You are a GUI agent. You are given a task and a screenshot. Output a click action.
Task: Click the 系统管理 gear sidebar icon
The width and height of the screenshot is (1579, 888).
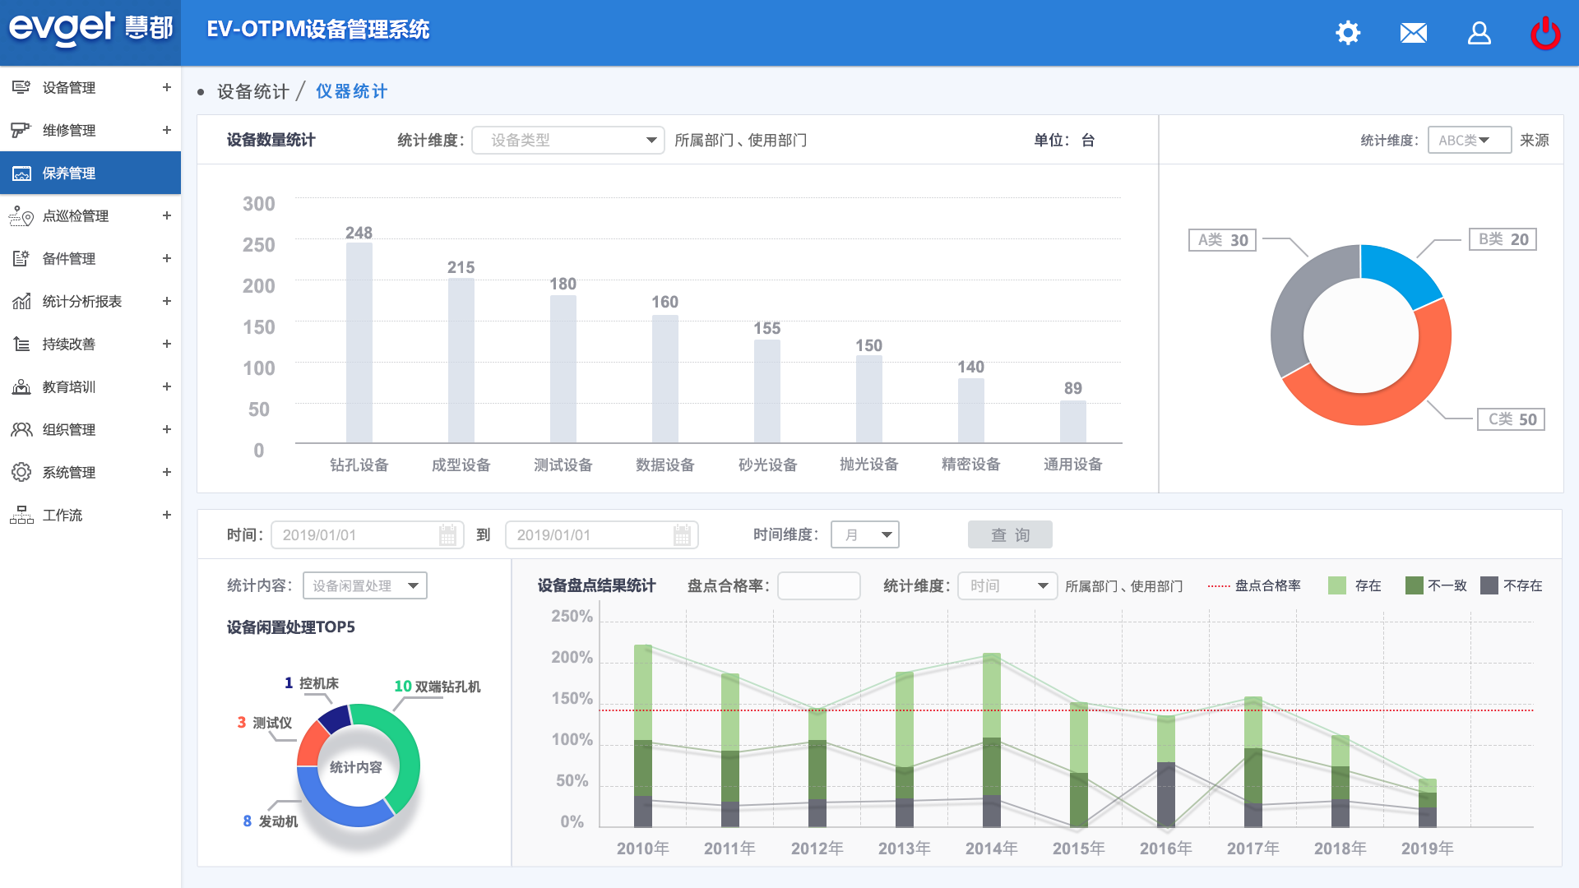pos(21,472)
